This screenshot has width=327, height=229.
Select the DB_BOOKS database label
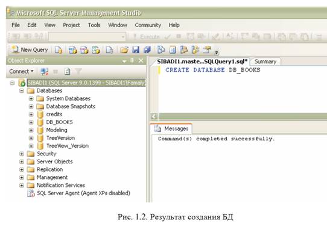tap(60, 122)
